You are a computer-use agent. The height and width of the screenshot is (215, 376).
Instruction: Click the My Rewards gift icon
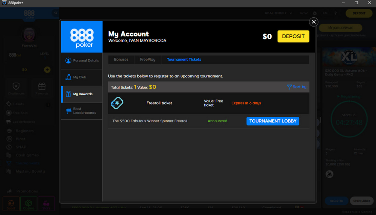tap(68, 94)
